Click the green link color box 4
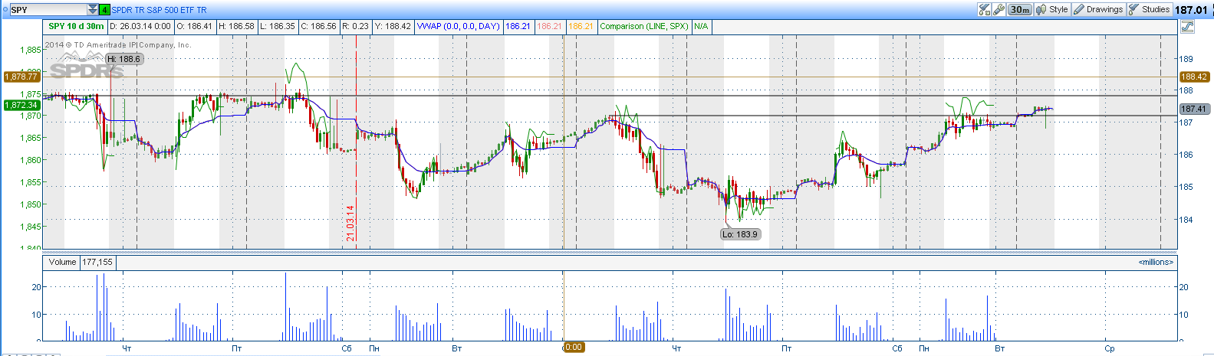Image resolution: width=1214 pixels, height=356 pixels. click(105, 10)
